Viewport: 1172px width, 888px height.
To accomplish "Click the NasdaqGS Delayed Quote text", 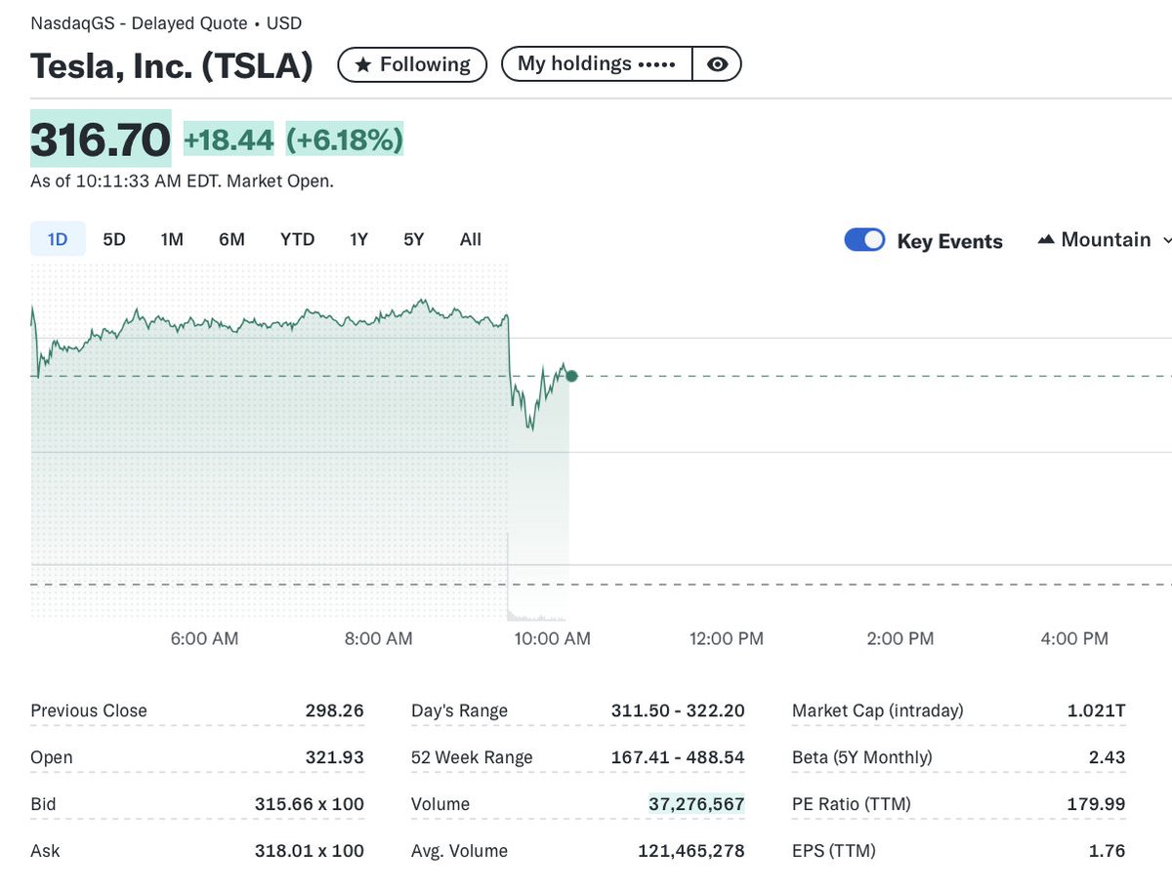I will coord(166,23).
